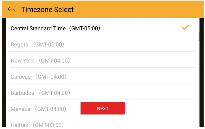The height and width of the screenshot is (129, 205).
Task: Select the Manaus timezone name
Action: [20, 109]
